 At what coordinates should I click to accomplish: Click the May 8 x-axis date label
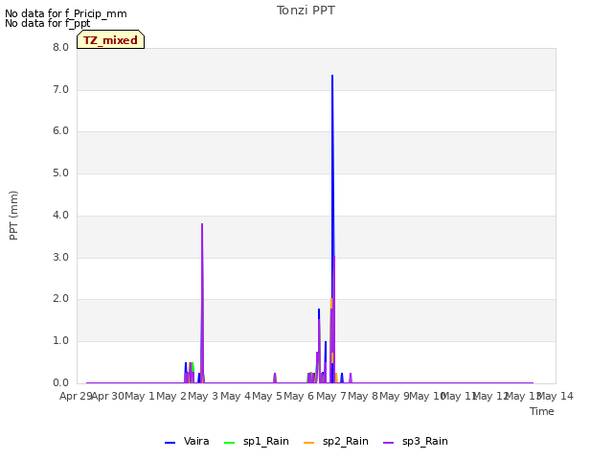tap(363, 396)
